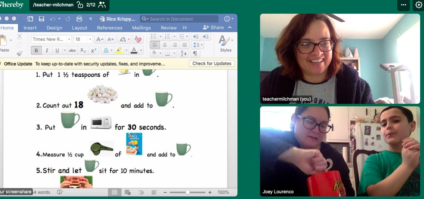Click the room lock icon in Whereby
Viewport: 424px width, 199px height.
pos(80,5)
